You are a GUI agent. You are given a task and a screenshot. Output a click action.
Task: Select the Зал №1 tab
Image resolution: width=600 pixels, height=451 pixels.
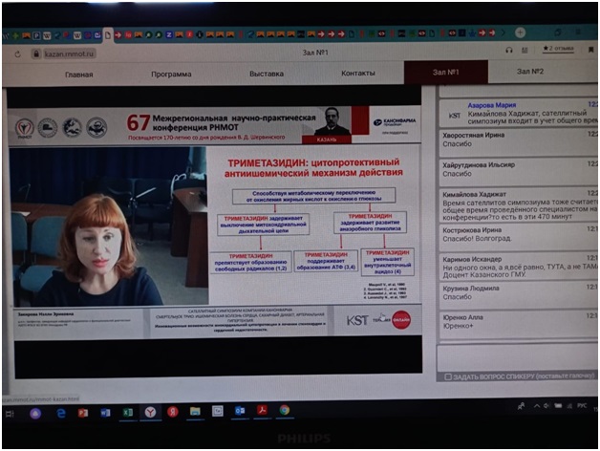click(446, 72)
